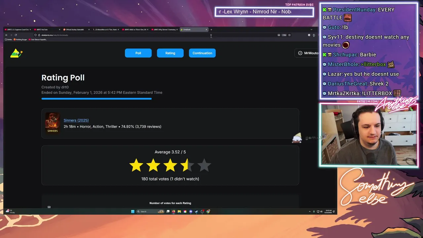Reload the current page
The height and width of the screenshot is (238, 423).
[16, 35]
